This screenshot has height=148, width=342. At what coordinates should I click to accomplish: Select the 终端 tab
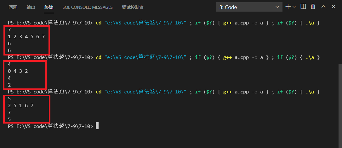pyautogui.click(x=49, y=7)
